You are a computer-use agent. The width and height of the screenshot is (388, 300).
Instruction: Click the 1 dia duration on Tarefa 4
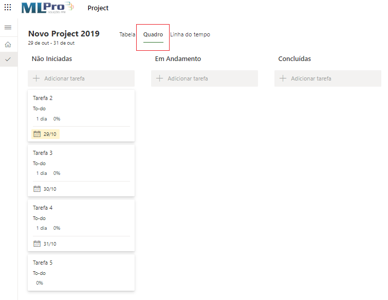pyautogui.click(x=42, y=228)
